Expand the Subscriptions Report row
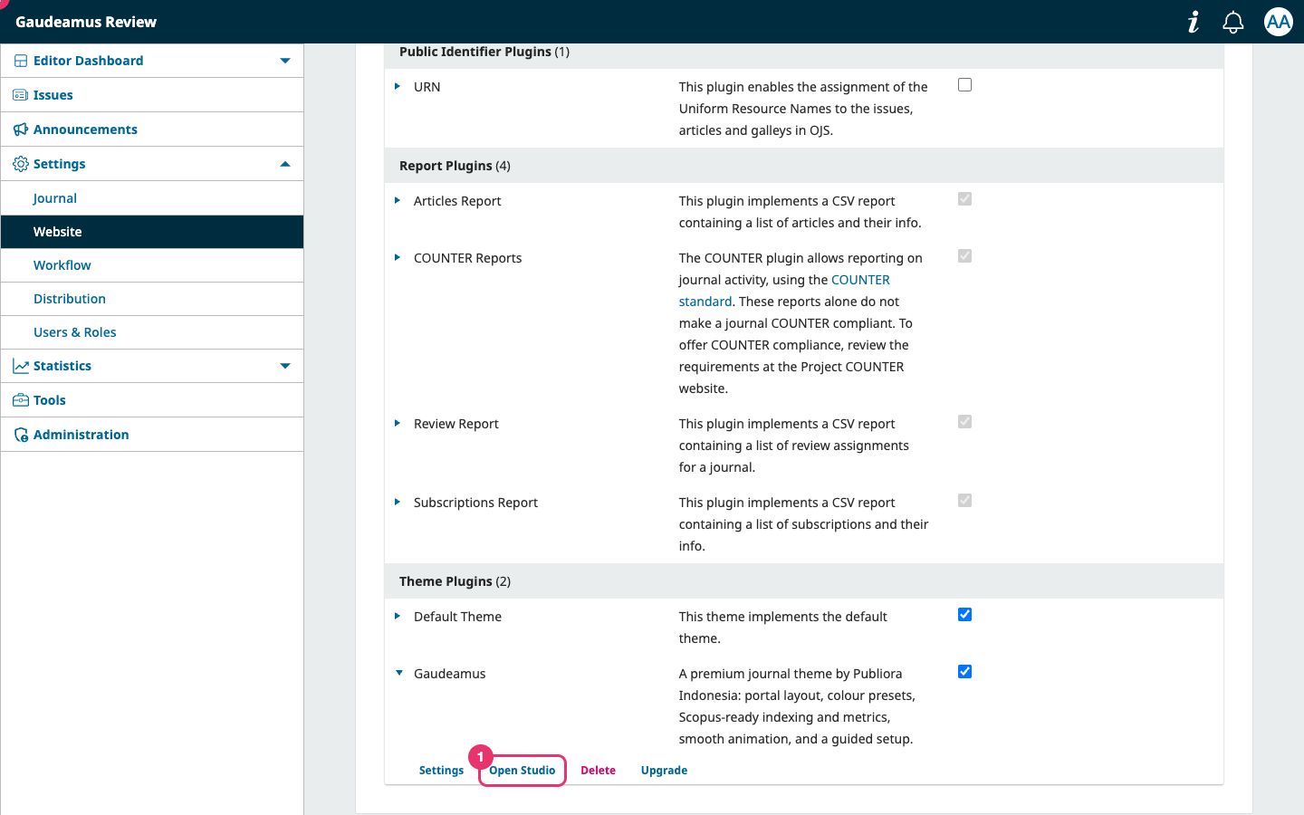This screenshot has width=1304, height=815. (398, 502)
